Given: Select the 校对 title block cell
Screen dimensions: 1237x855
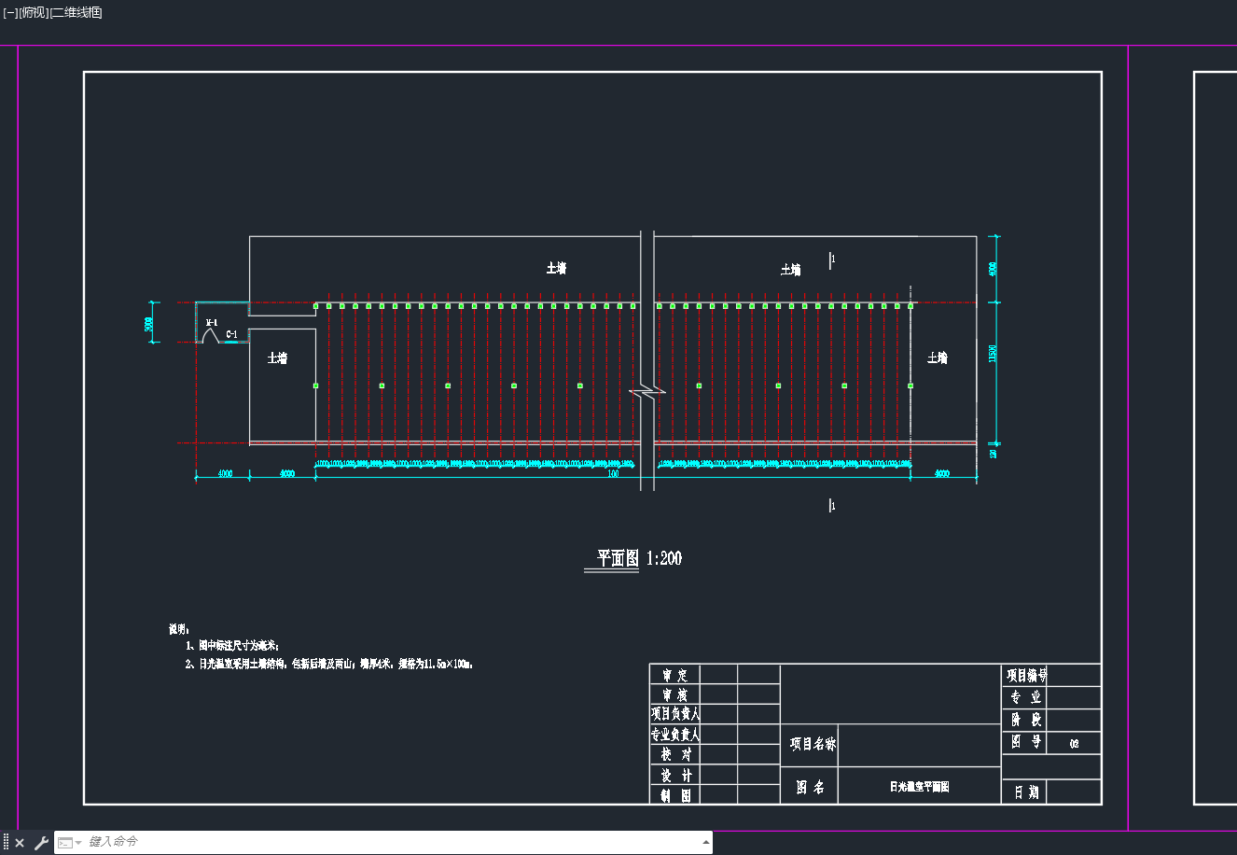Looking at the screenshot, I should 675,754.
